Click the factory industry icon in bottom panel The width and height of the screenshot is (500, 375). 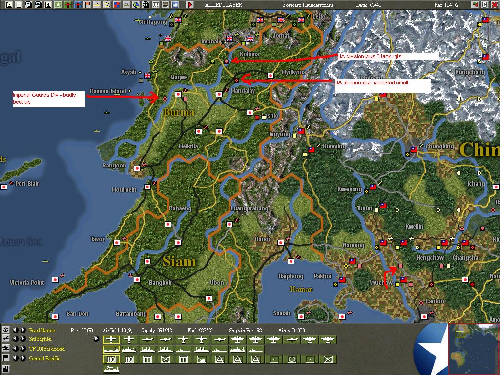tap(5, 369)
